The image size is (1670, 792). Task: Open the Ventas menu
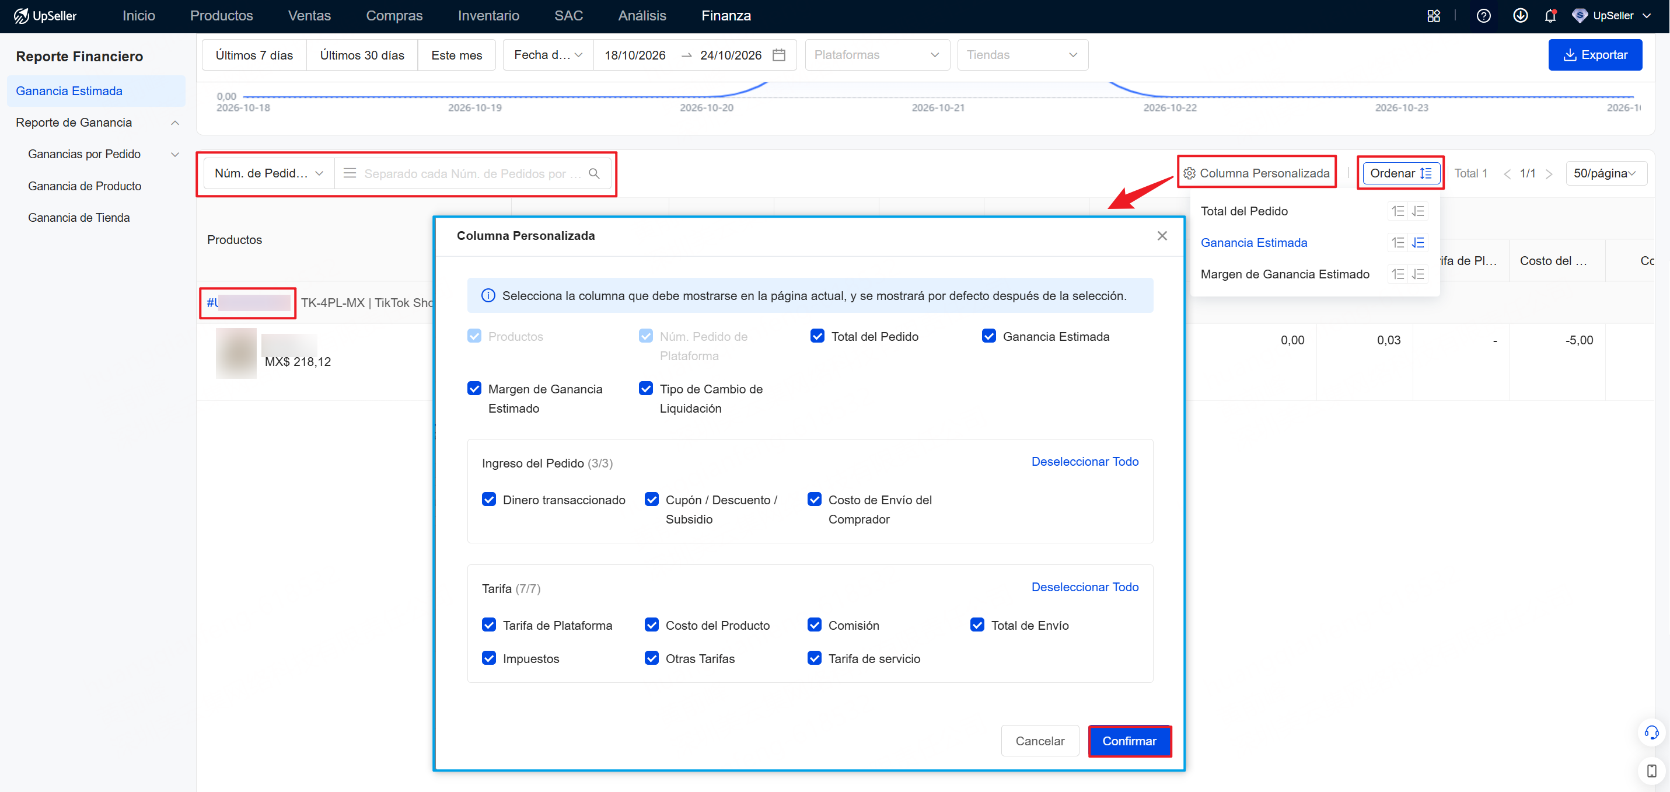(x=309, y=16)
